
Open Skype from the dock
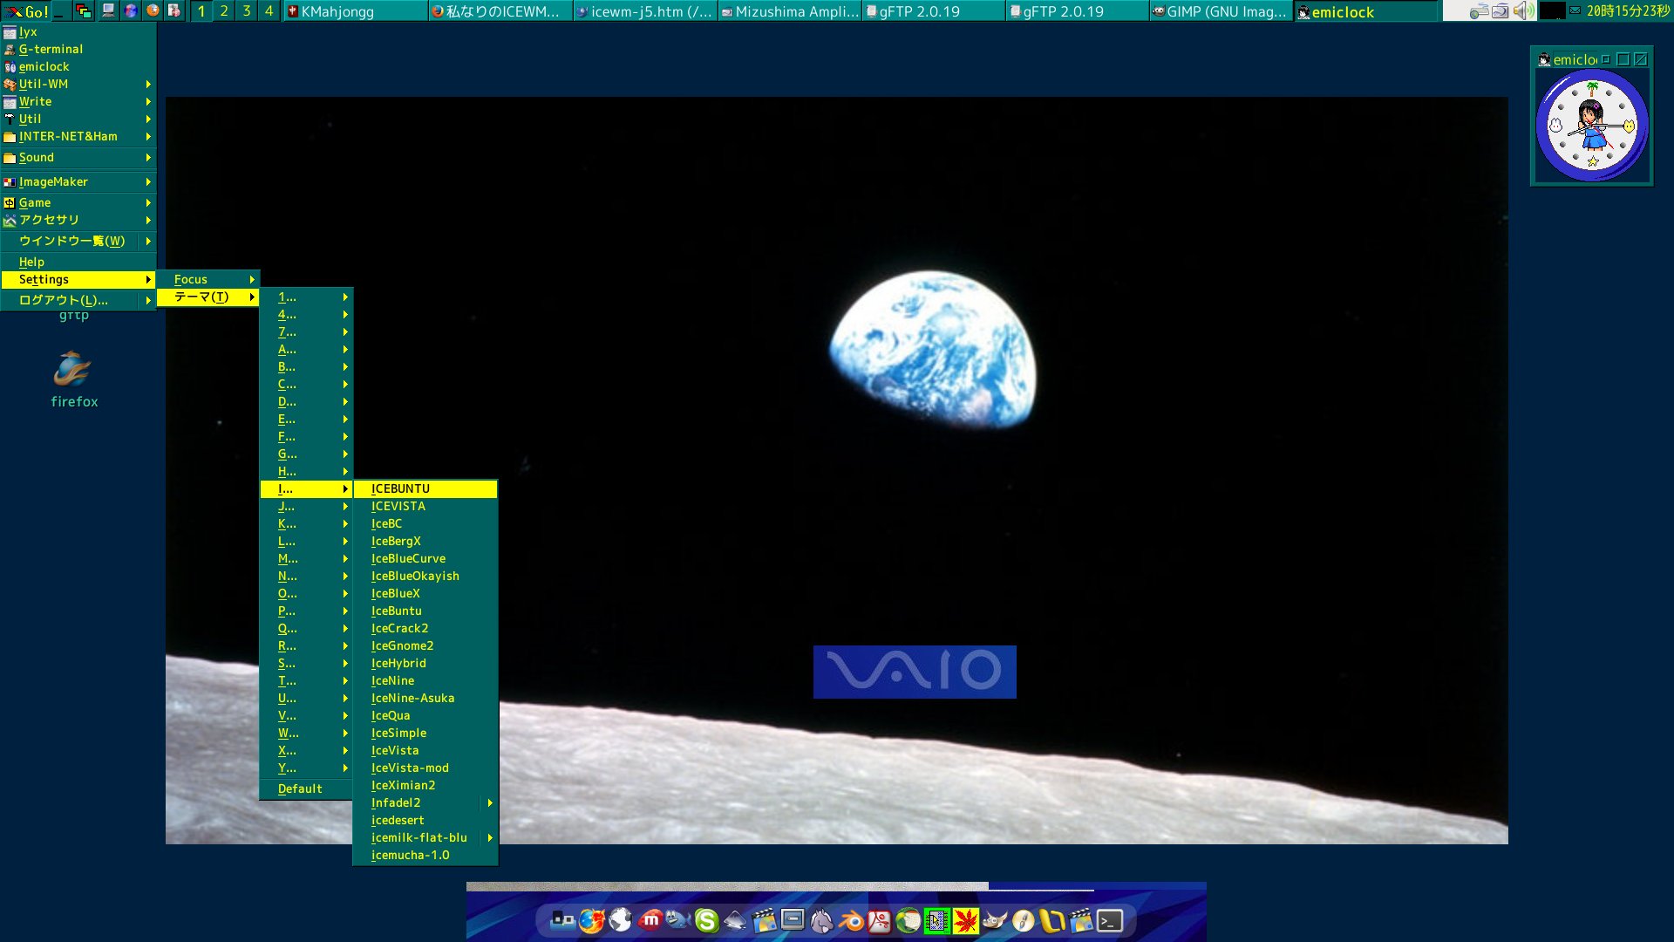click(x=706, y=921)
